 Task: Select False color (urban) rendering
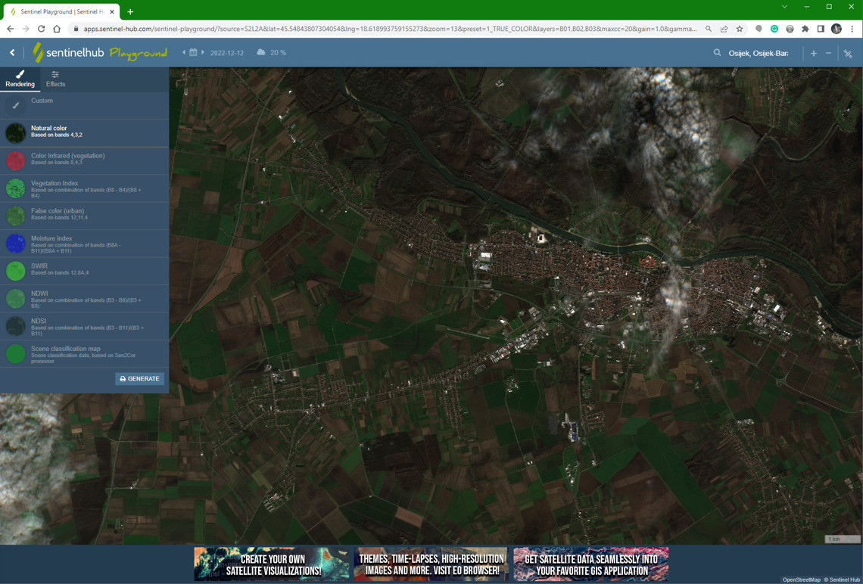click(84, 216)
